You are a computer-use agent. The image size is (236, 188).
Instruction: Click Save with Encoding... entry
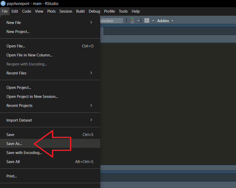(x=24, y=153)
